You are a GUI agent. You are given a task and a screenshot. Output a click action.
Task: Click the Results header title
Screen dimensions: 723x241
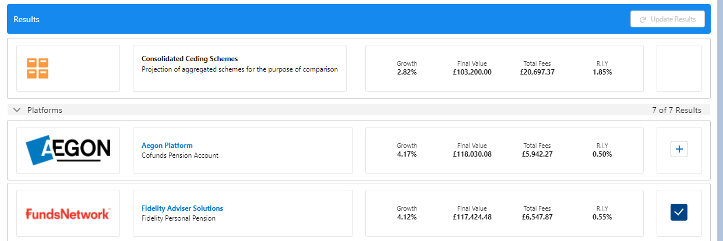26,19
